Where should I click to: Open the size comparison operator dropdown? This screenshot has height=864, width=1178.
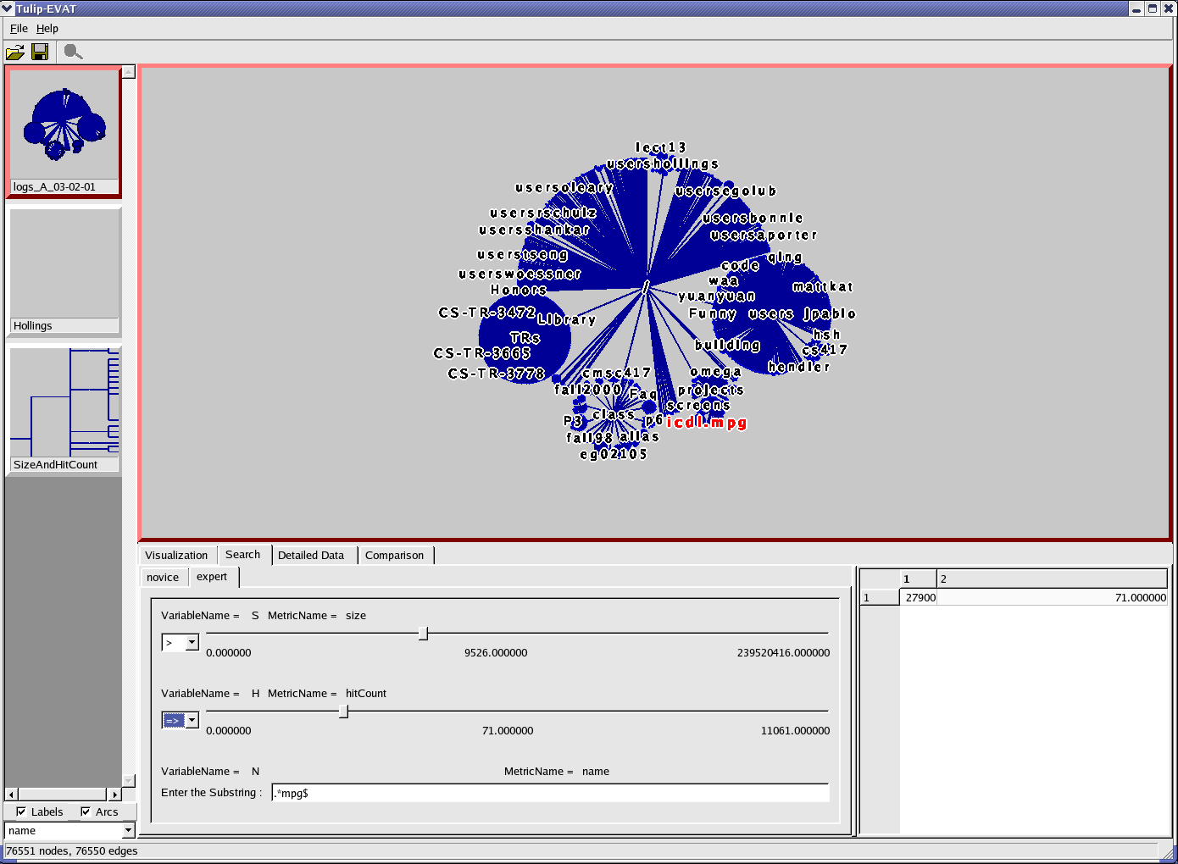(192, 643)
